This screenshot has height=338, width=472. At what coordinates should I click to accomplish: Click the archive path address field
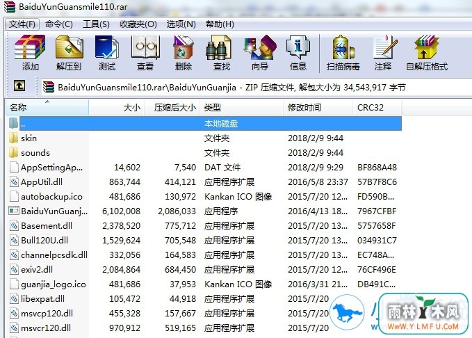coord(257,88)
